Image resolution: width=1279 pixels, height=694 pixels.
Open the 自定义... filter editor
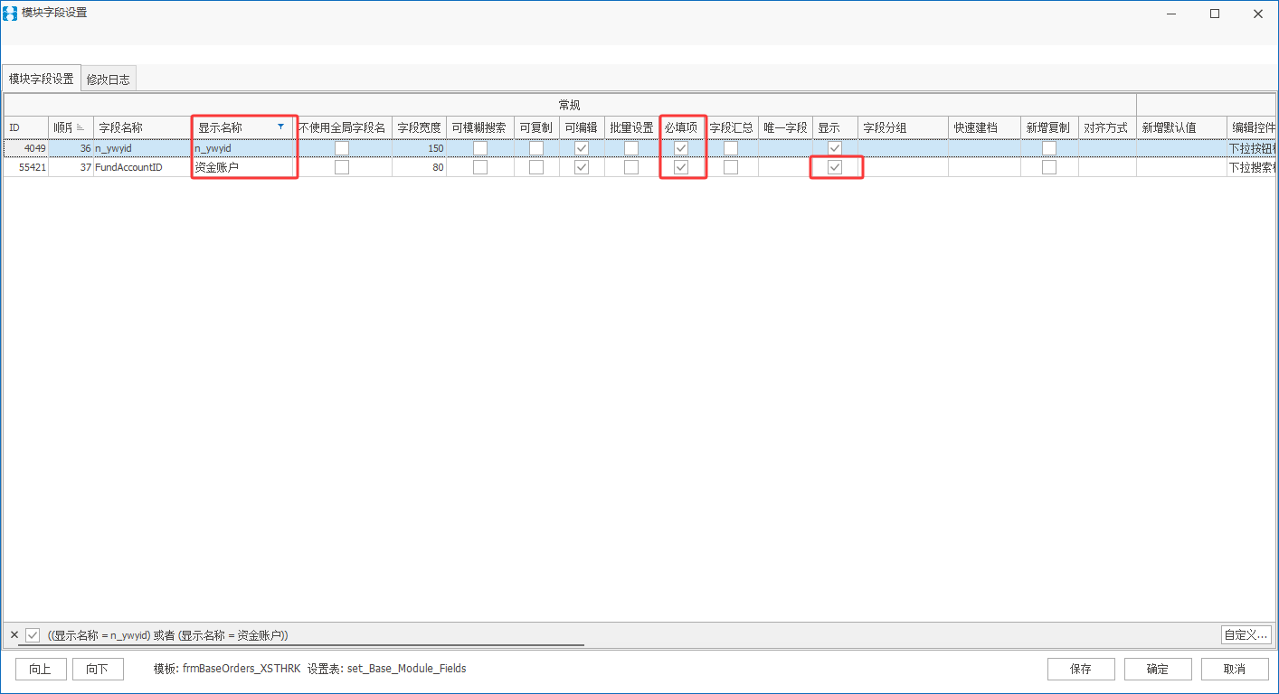point(1246,634)
